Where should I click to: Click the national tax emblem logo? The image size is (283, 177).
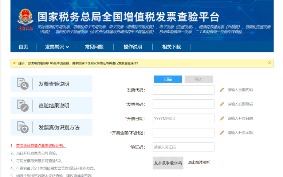(25, 20)
